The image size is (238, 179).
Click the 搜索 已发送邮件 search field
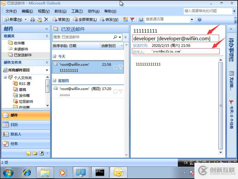tap(83, 37)
